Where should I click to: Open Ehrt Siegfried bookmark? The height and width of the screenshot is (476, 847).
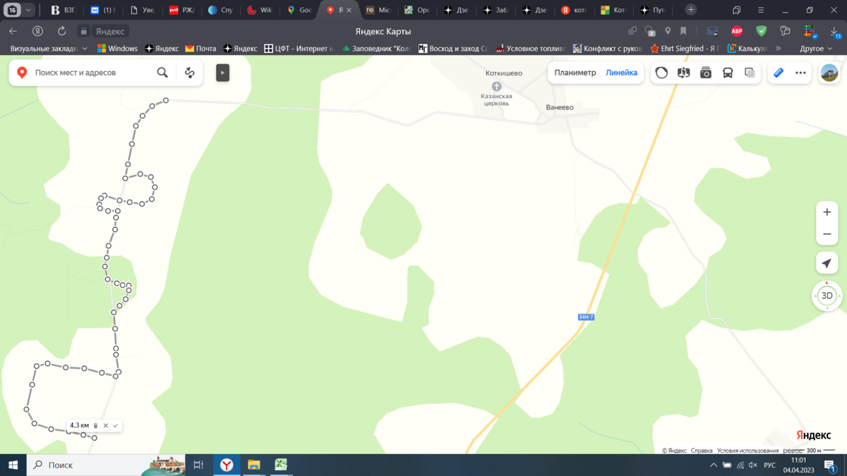click(x=685, y=49)
